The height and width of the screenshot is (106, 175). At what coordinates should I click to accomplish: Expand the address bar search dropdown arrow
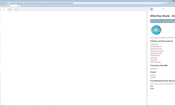(x=164, y=3)
